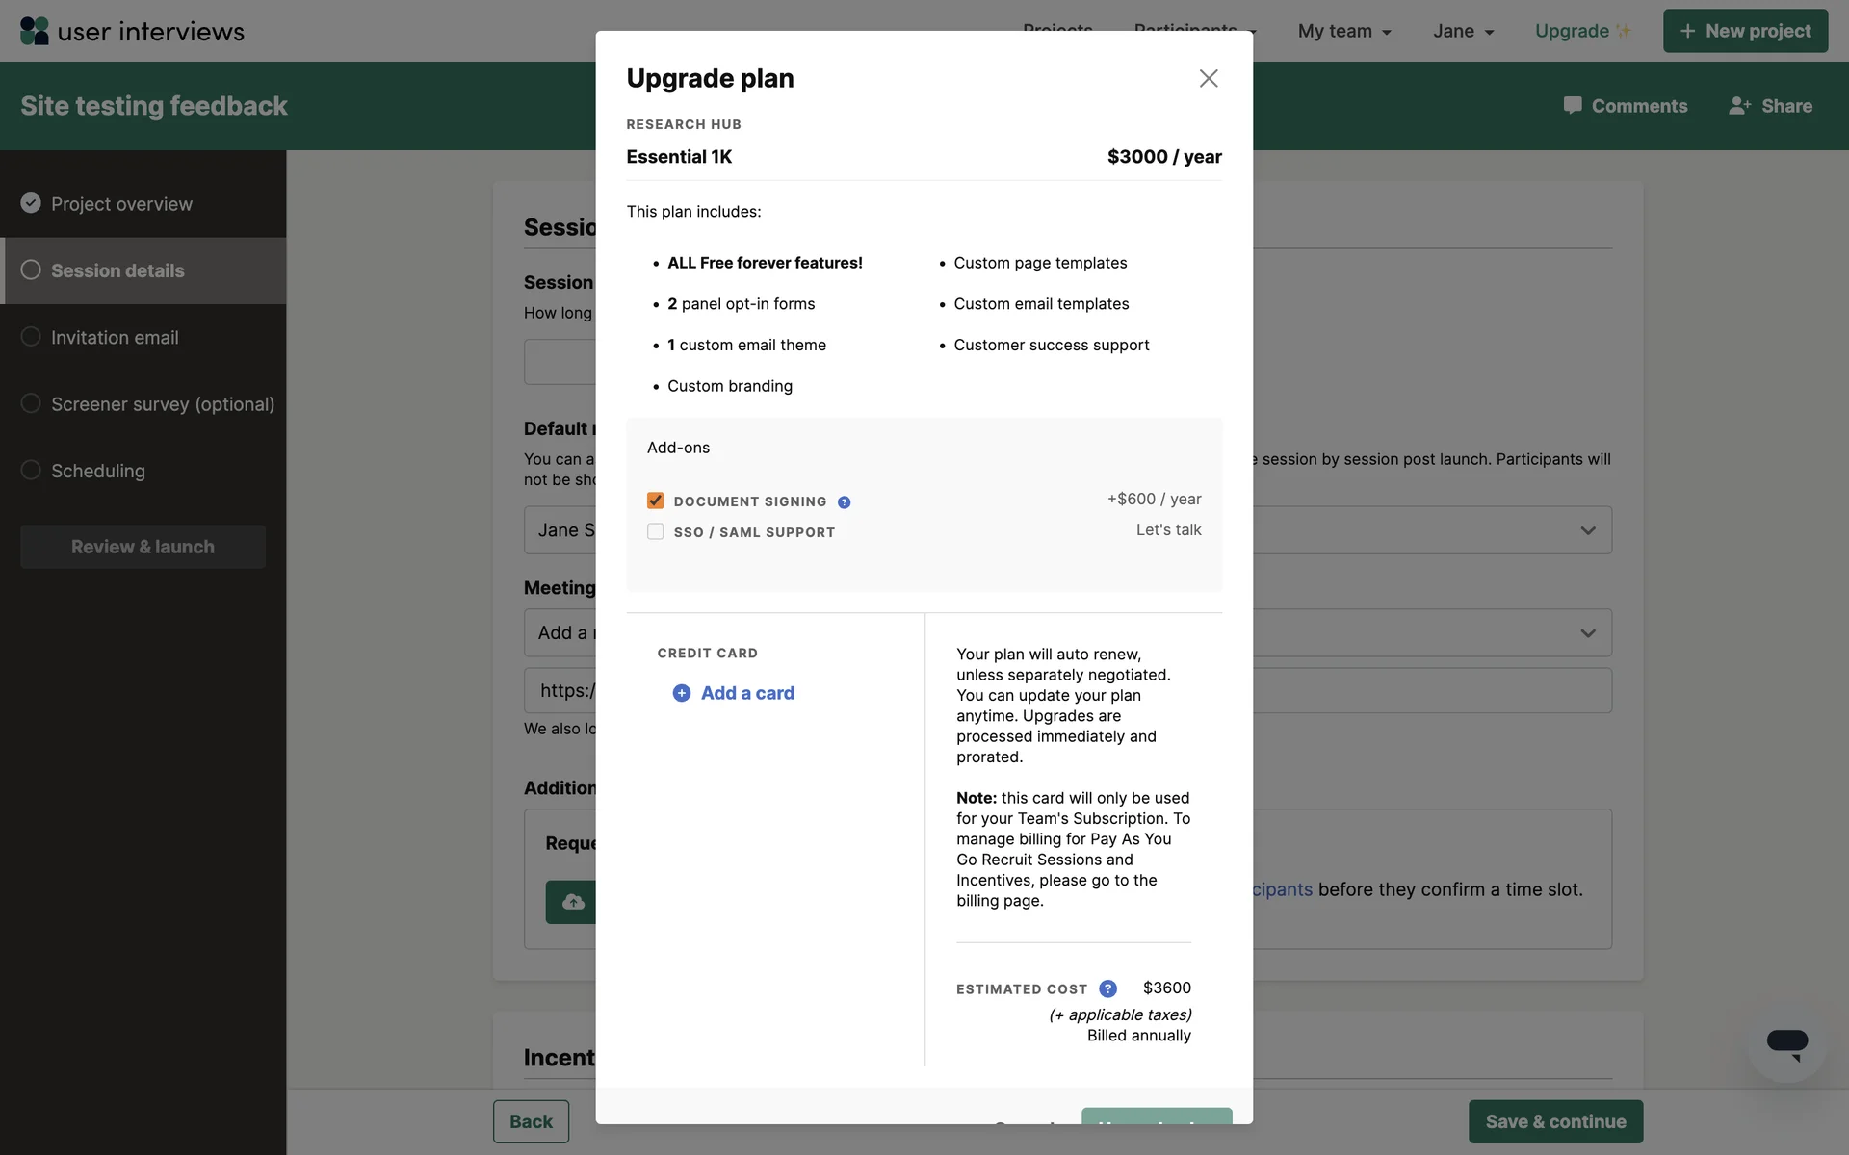Click the cloud upload icon button
This screenshot has height=1155, width=1849.
(573, 902)
